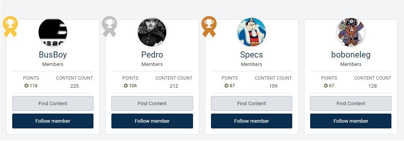Open boboneleg's pirate avatar image
The height and width of the screenshot is (141, 404).
(351, 32)
